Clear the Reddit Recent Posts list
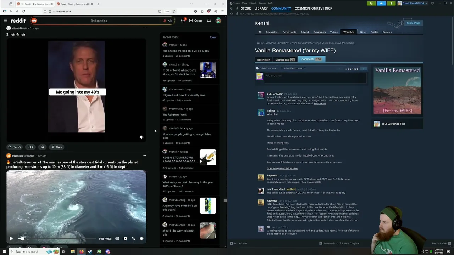The width and height of the screenshot is (454, 255). [x=213, y=37]
